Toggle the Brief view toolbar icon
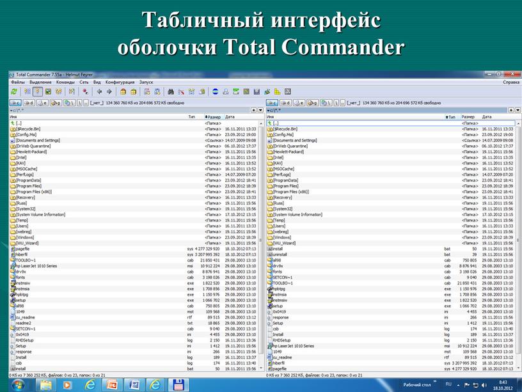 28,91
